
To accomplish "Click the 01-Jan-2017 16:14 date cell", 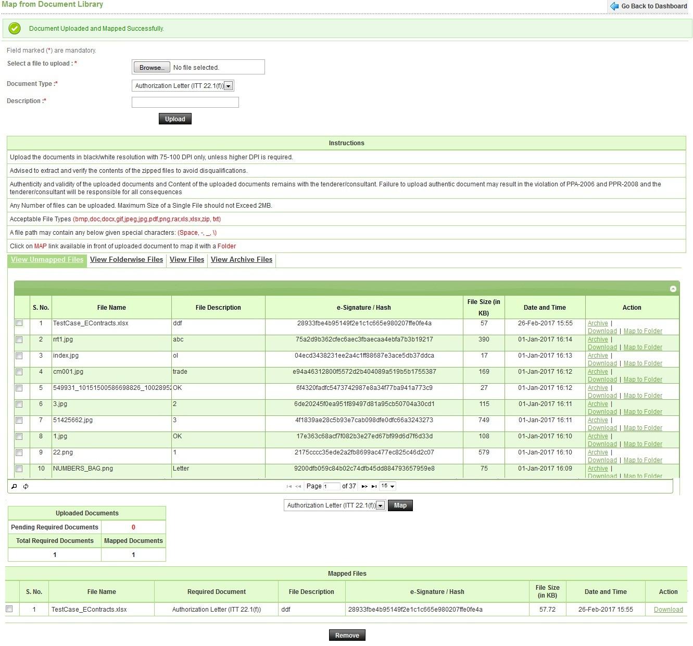I will point(545,339).
